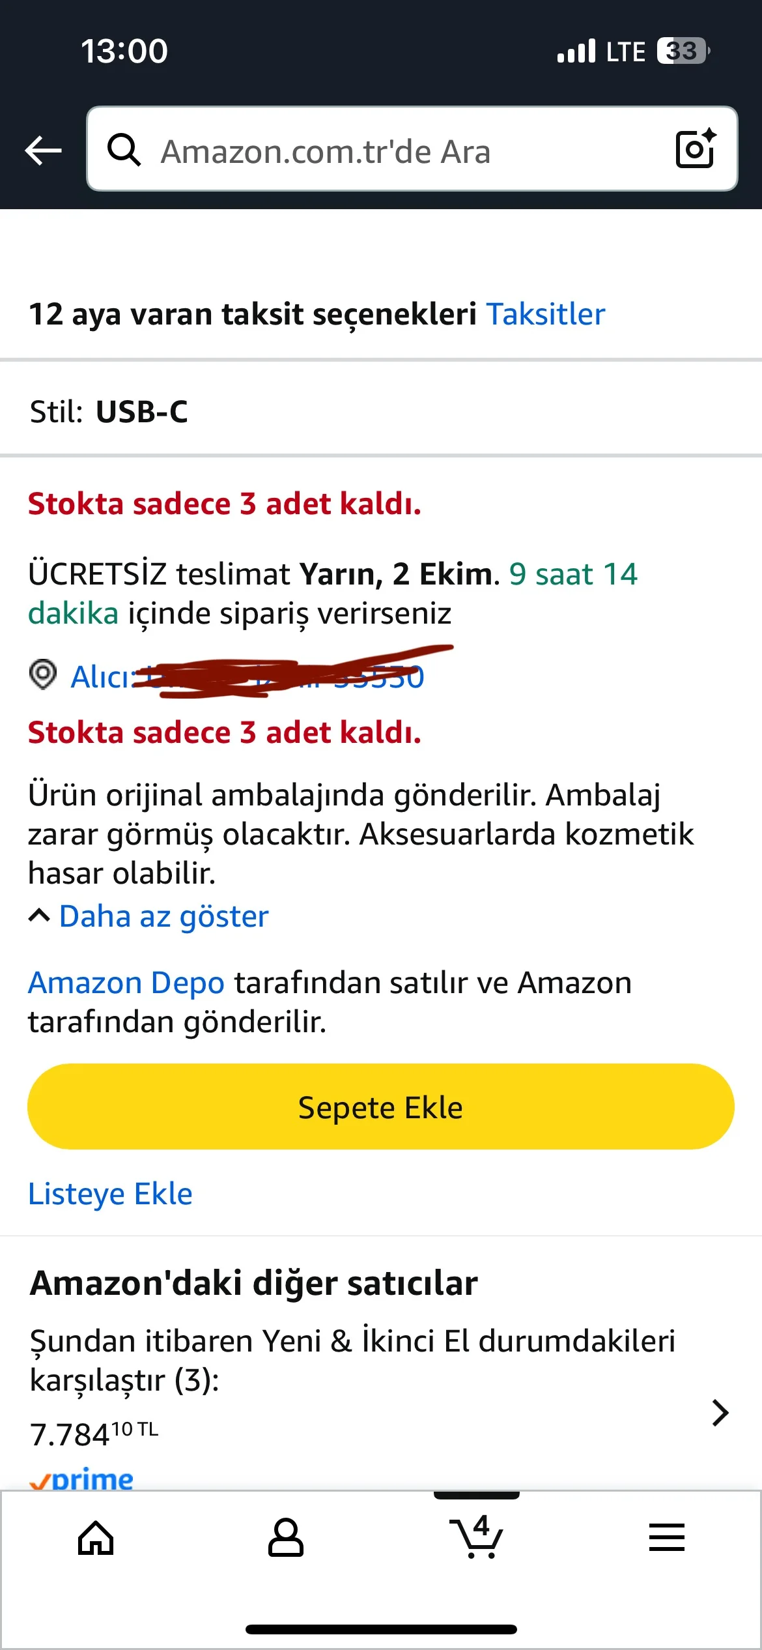This screenshot has width=762, height=1650.
Task: Collapse details with Daha az göster
Action: tap(163, 917)
